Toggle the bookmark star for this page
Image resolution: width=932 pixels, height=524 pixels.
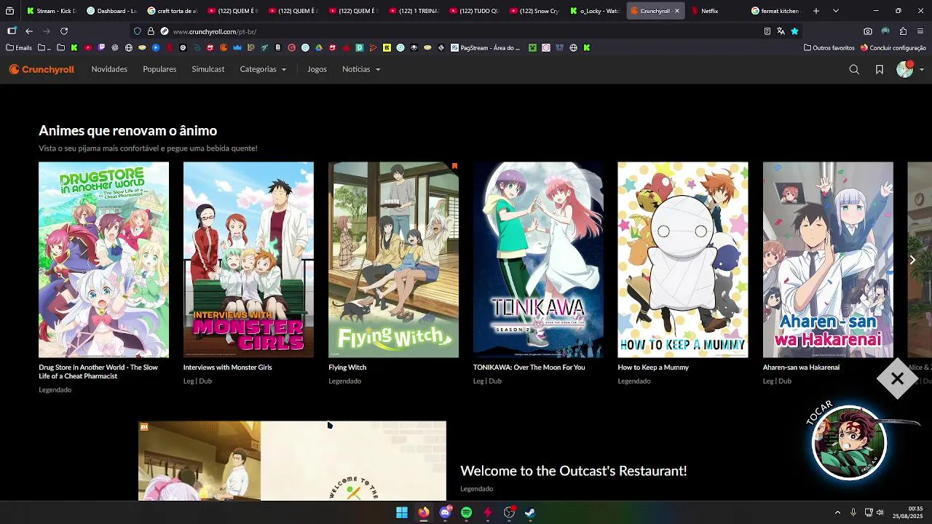click(x=794, y=31)
